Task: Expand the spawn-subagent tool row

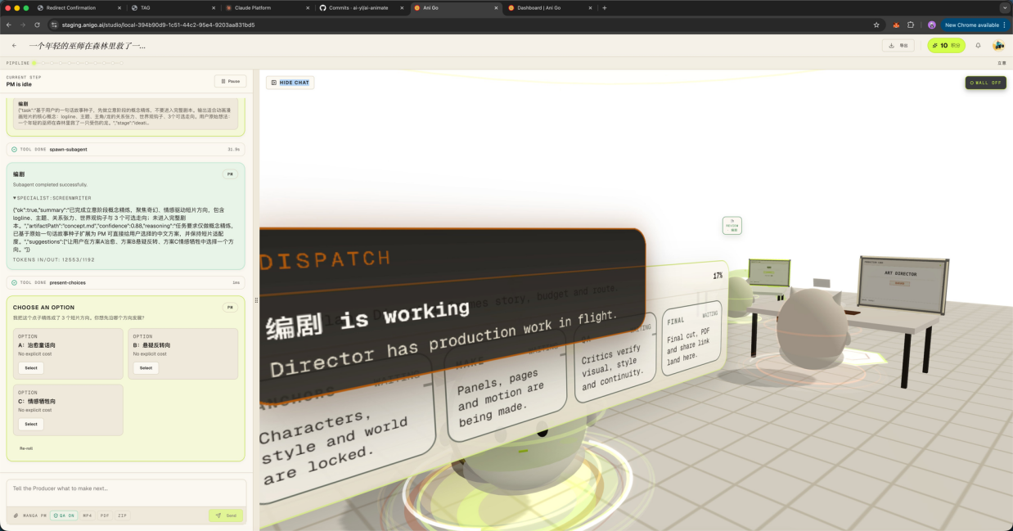Action: click(x=126, y=150)
